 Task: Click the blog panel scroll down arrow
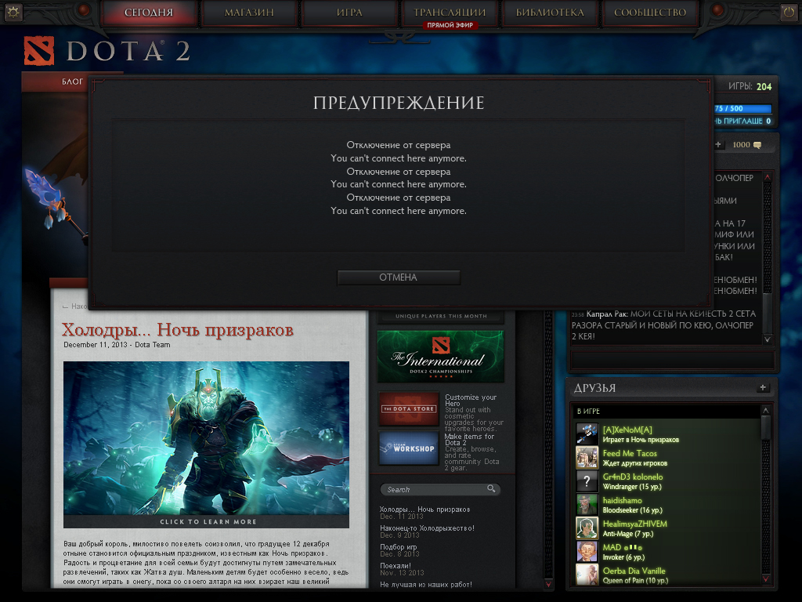[549, 584]
